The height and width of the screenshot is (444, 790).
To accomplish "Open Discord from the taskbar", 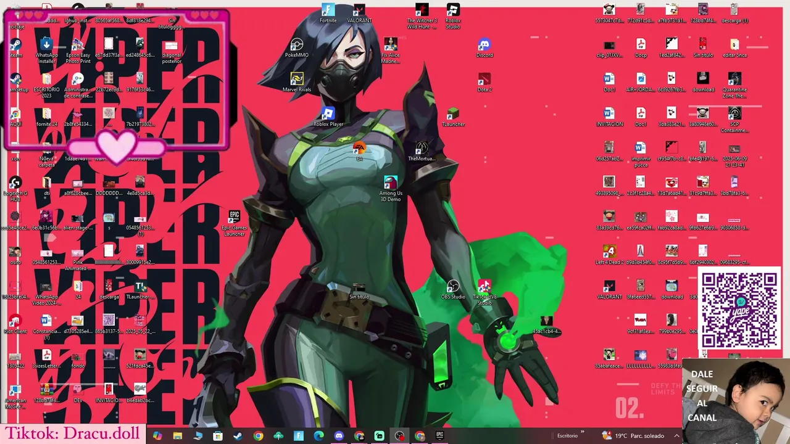I will pyautogui.click(x=339, y=436).
